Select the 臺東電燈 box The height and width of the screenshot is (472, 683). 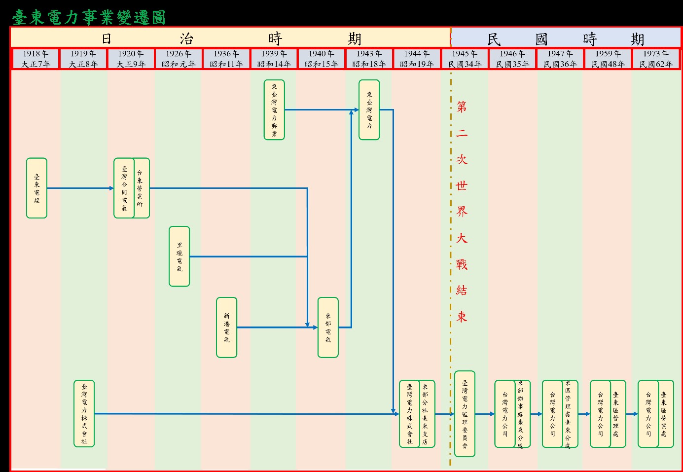click(36, 188)
